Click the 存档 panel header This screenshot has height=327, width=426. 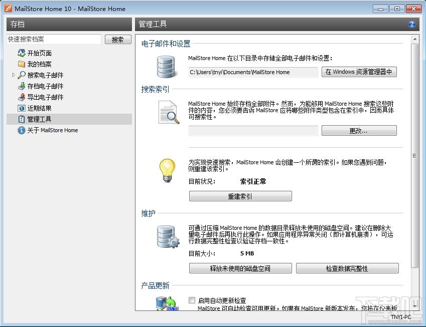(69, 24)
